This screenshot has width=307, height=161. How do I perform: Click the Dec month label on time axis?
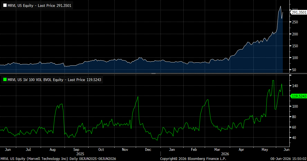(x=148, y=149)
